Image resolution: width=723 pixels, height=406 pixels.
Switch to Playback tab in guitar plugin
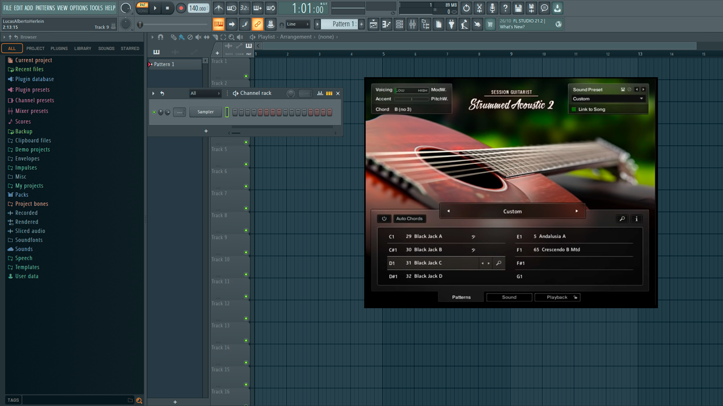point(557,297)
